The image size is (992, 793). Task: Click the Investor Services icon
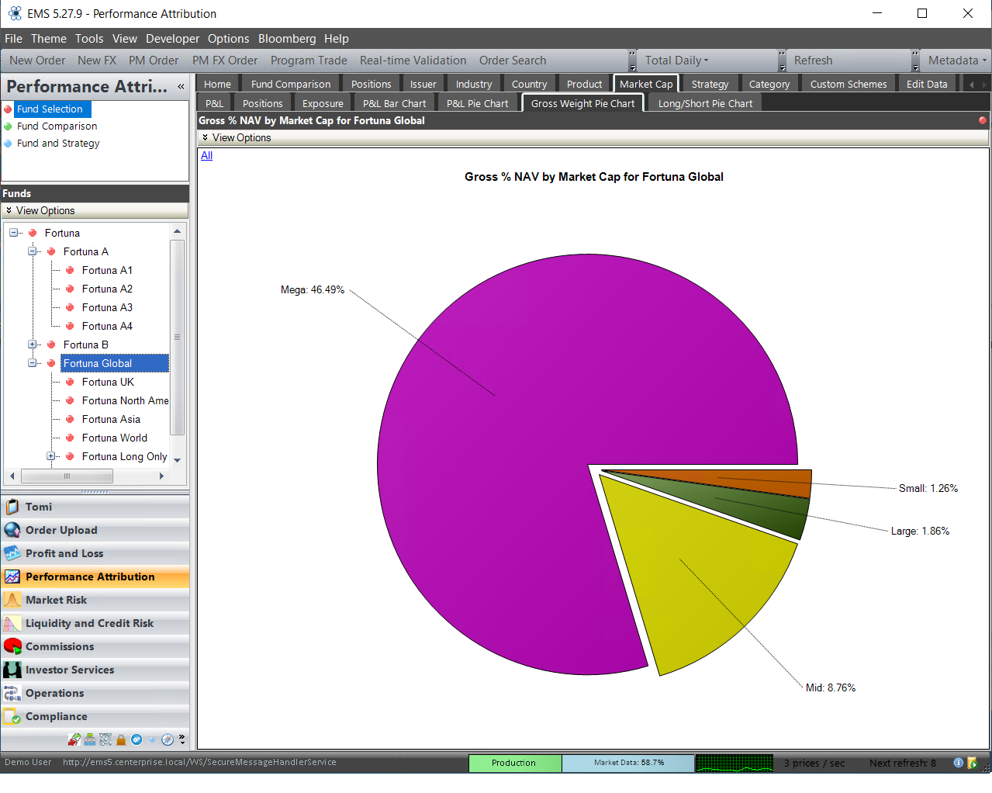click(x=12, y=670)
